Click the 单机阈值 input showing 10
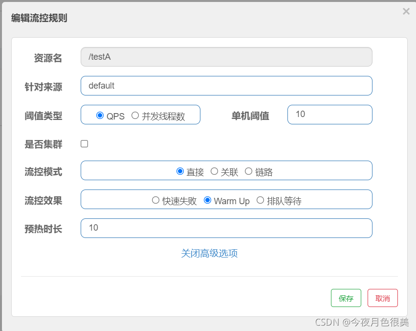416x331 pixels. [x=329, y=115]
